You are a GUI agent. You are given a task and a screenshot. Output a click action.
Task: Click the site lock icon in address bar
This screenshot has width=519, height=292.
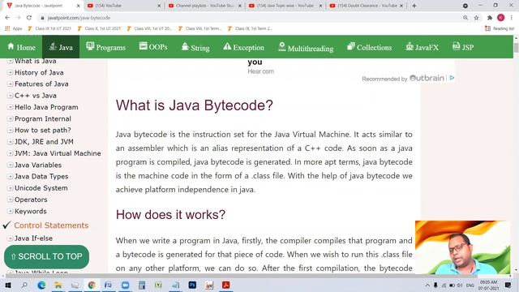[42, 18]
